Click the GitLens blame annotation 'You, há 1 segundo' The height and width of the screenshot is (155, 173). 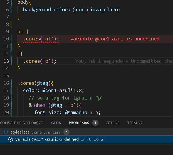(99, 61)
